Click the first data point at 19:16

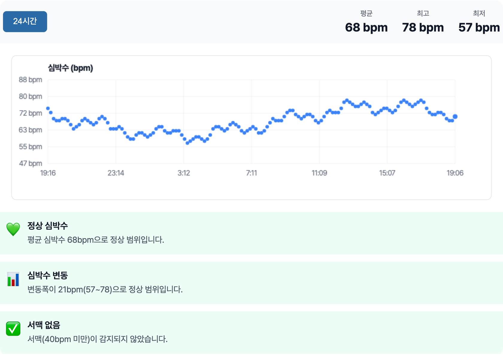click(x=48, y=108)
